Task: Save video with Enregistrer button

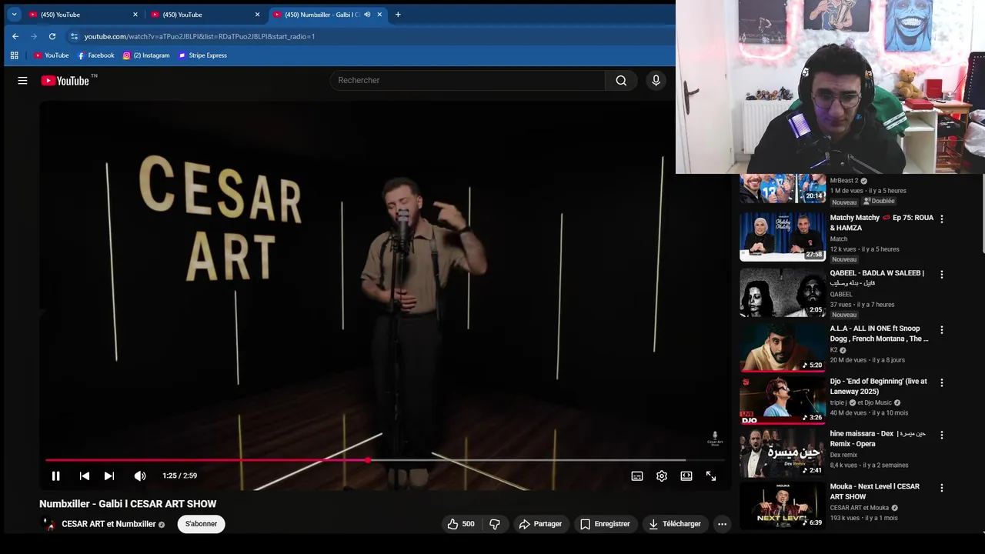Action: coord(605,524)
